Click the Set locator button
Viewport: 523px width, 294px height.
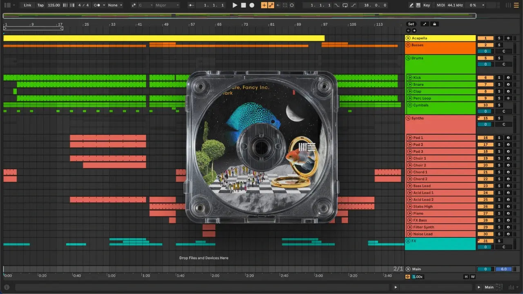point(411,24)
